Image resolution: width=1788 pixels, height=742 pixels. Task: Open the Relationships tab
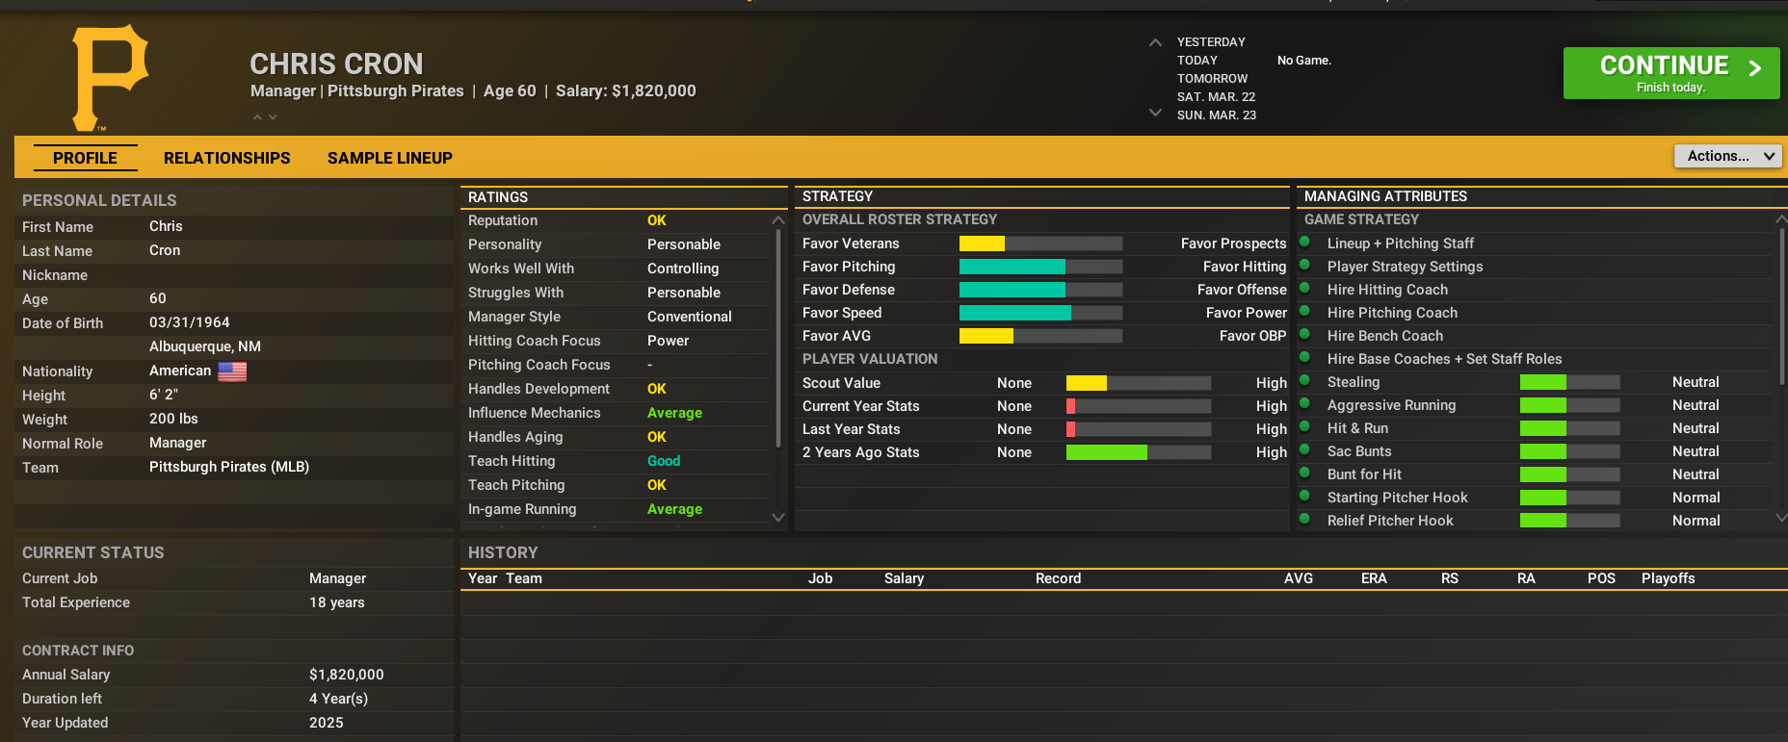coord(227,158)
